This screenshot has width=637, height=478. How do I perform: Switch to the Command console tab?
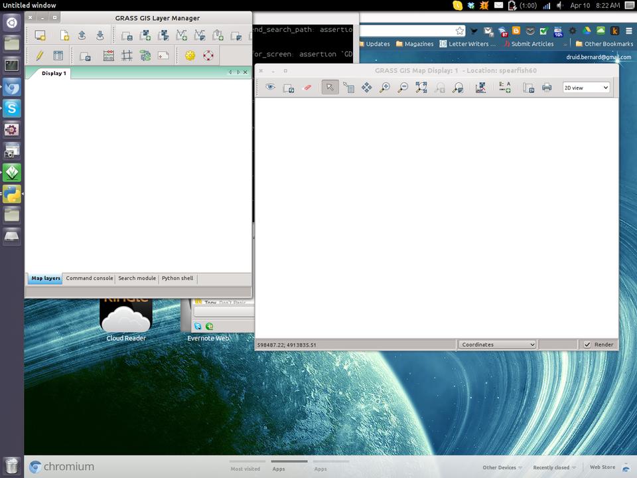click(89, 279)
